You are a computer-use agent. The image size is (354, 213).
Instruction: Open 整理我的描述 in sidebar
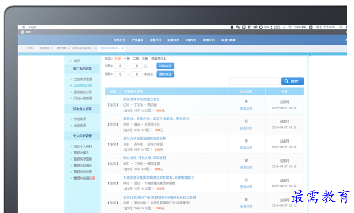(x=83, y=166)
